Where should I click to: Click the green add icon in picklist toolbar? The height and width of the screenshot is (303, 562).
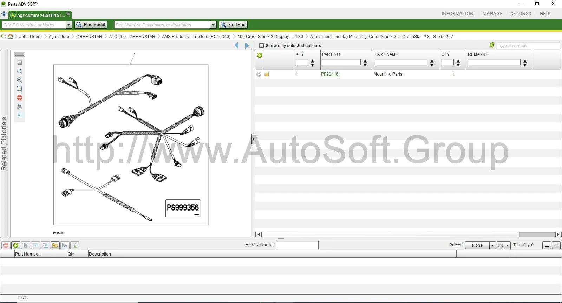pyautogui.click(x=16, y=245)
